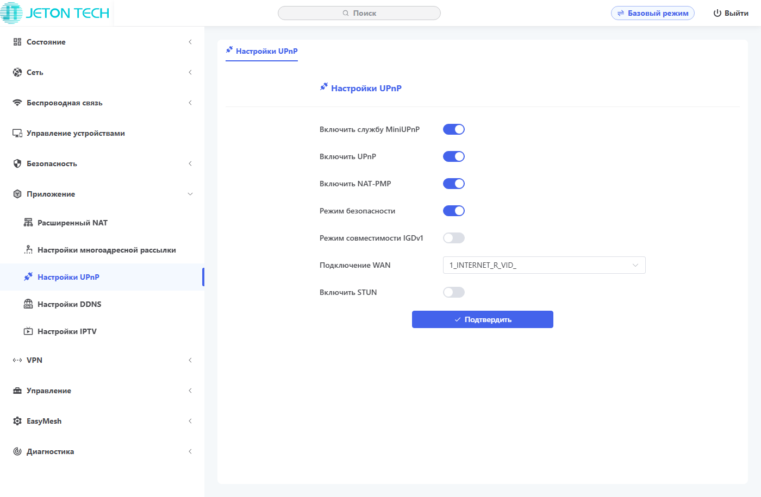
Task: Enable the IGDv1 compatibility mode (Режим совместимости IGDv1) toggle
Action: (x=454, y=238)
